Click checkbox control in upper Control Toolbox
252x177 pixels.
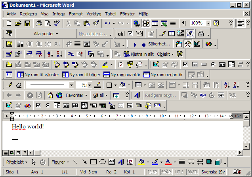tap(185, 64)
